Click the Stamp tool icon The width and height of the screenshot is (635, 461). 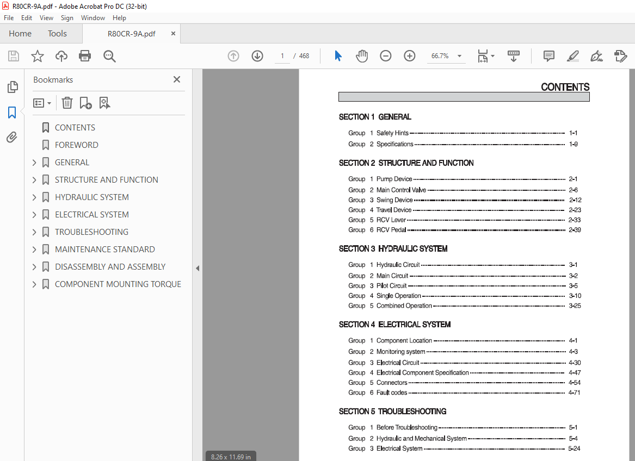pyautogui.click(x=620, y=56)
